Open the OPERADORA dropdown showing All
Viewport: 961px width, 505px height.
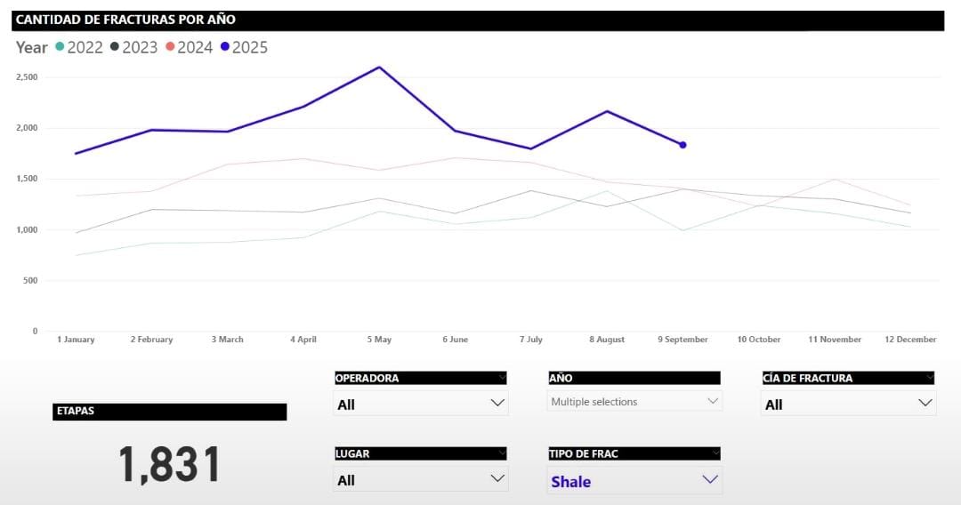pyautogui.click(x=420, y=405)
